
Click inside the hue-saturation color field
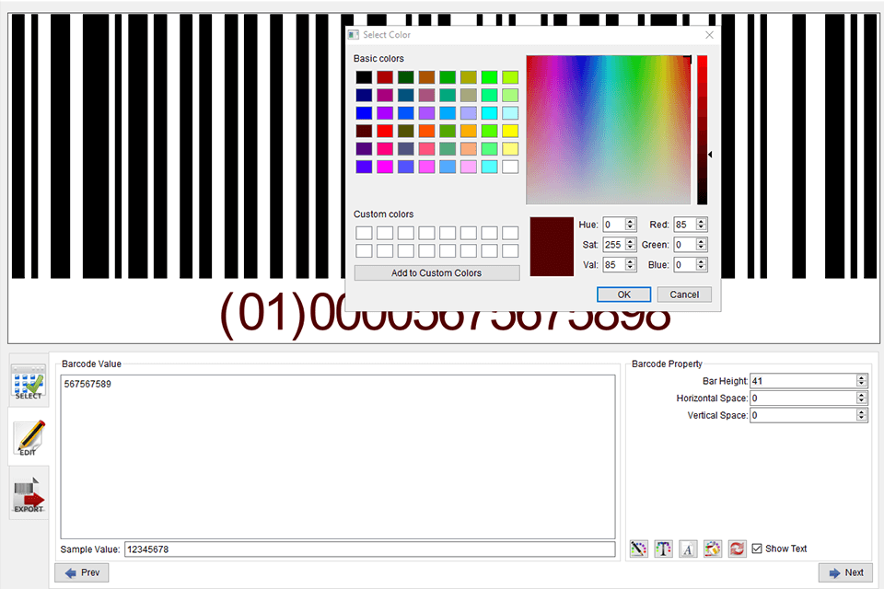(609, 130)
